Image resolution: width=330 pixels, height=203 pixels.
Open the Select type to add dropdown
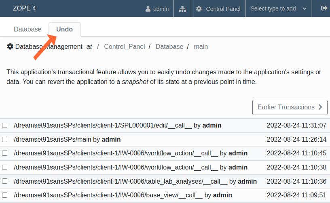point(278,8)
